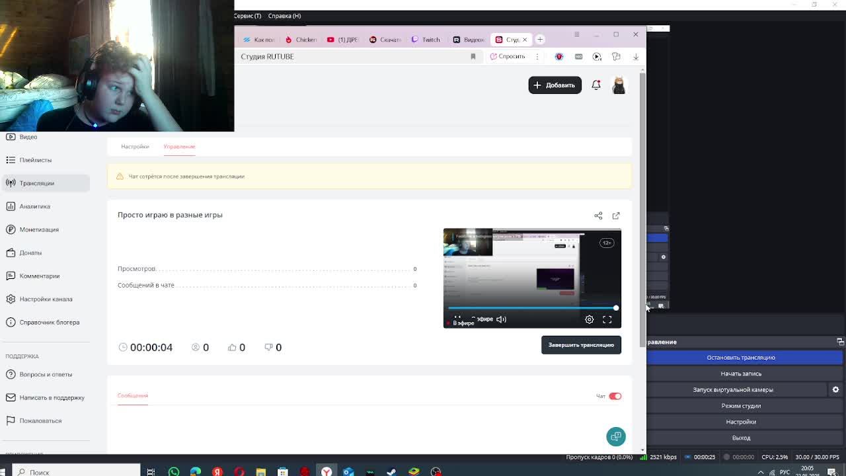Open the floating chat support button
The height and width of the screenshot is (476, 846).
616,436
